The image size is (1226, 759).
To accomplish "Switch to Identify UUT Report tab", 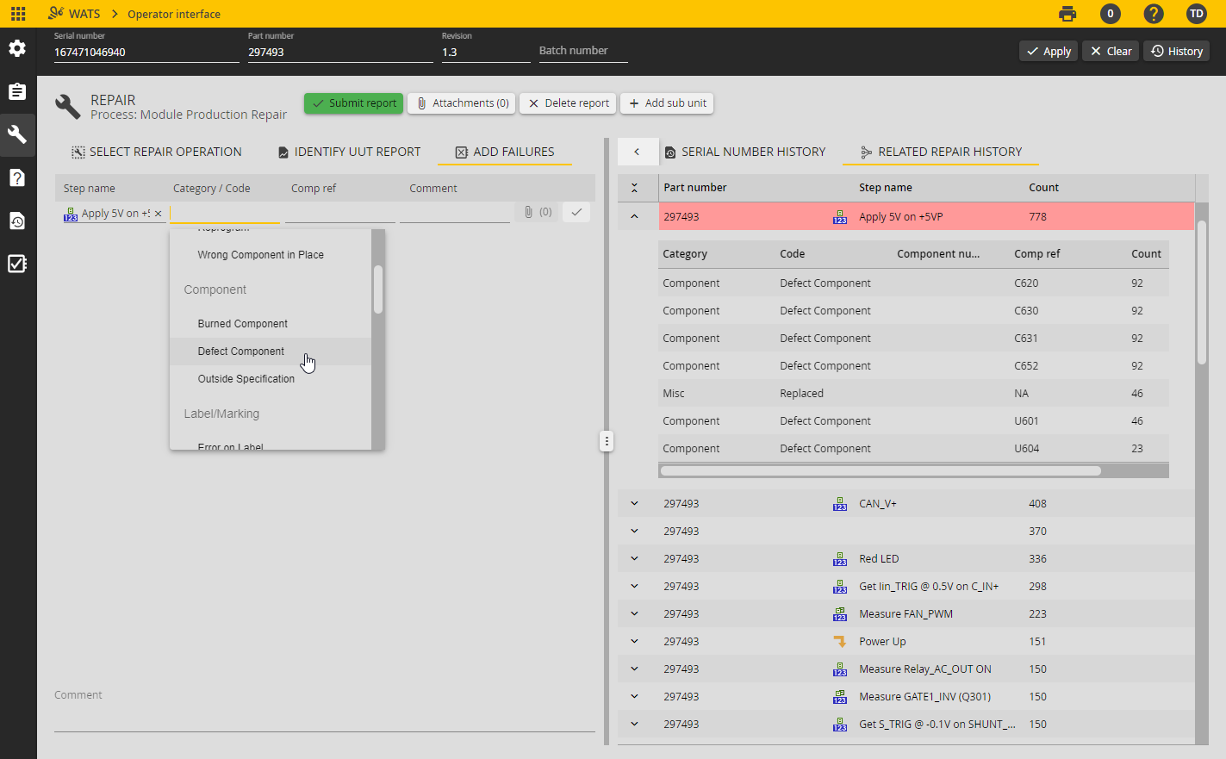I will [349, 152].
